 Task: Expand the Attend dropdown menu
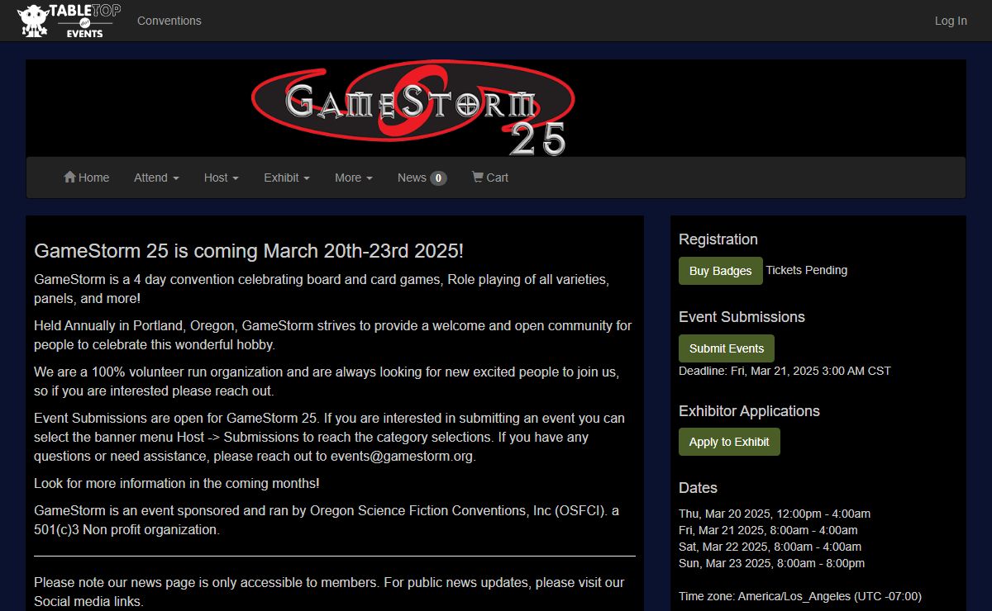156,178
